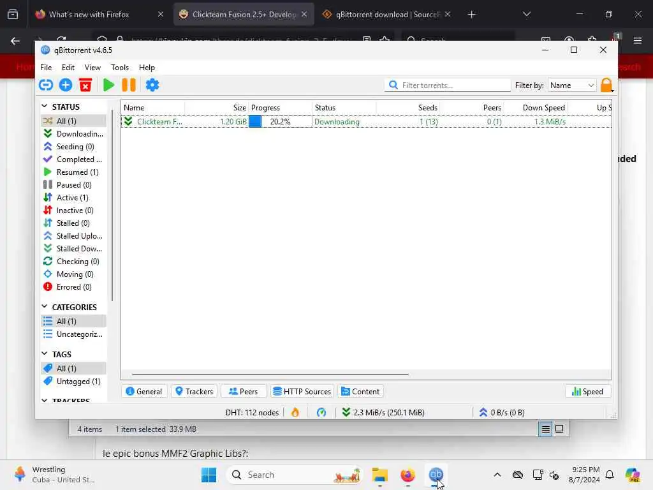Switch to the Peers tab

244,392
